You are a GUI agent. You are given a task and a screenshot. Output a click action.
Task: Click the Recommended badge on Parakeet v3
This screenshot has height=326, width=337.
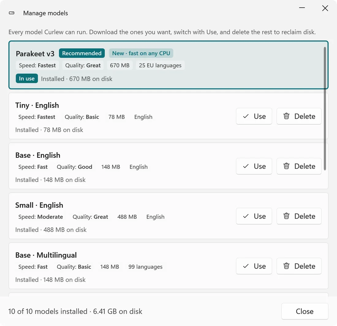(82, 53)
